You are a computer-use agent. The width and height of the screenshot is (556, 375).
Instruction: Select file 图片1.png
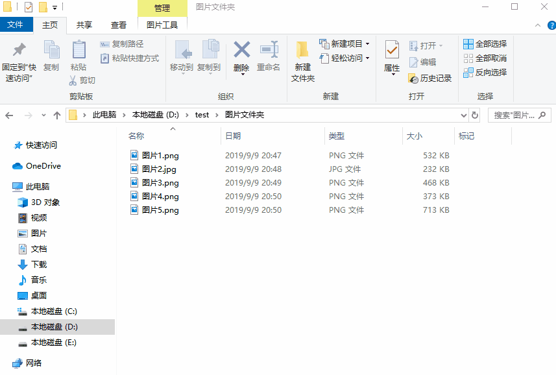(154, 156)
